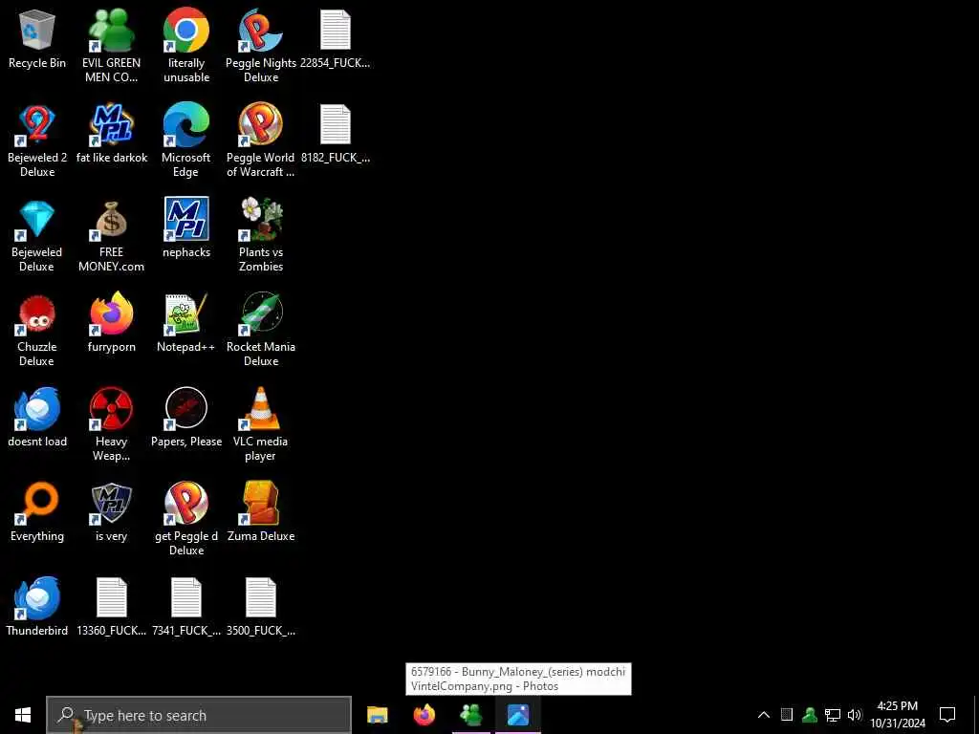Select the text file starting with 8182
This screenshot has width=979, height=734.
coord(336,134)
